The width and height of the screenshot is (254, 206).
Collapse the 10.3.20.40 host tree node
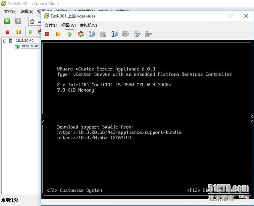tap(5, 41)
